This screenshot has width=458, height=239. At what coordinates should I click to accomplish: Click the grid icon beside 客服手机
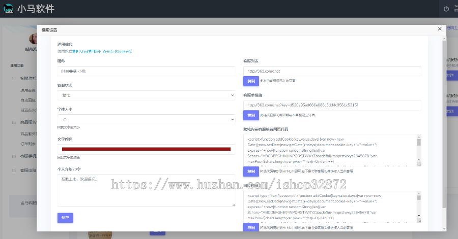click(x=14, y=156)
